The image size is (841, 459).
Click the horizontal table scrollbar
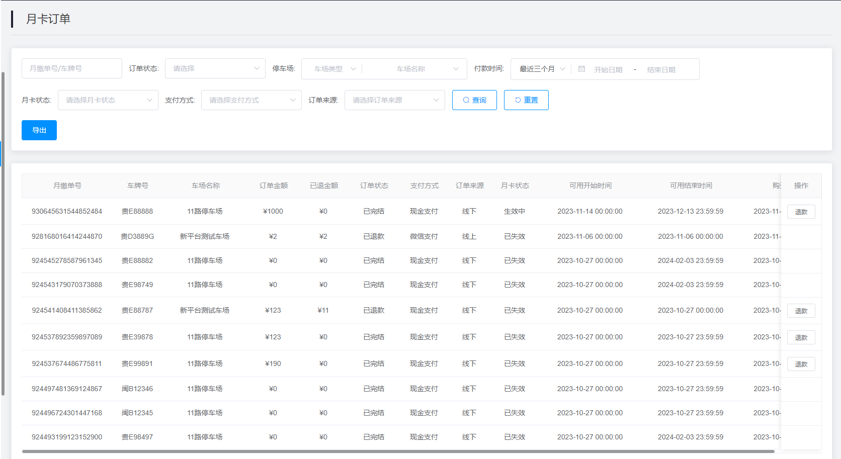pos(397,451)
